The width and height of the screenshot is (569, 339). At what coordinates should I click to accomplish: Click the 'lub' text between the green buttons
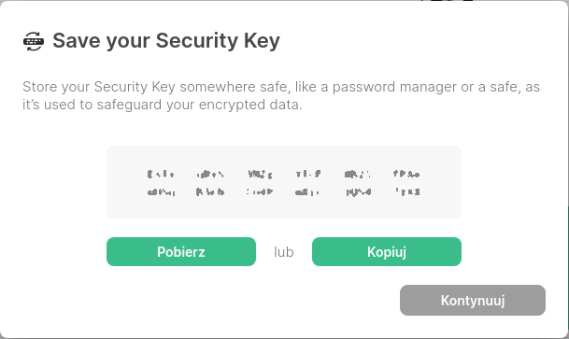[284, 252]
